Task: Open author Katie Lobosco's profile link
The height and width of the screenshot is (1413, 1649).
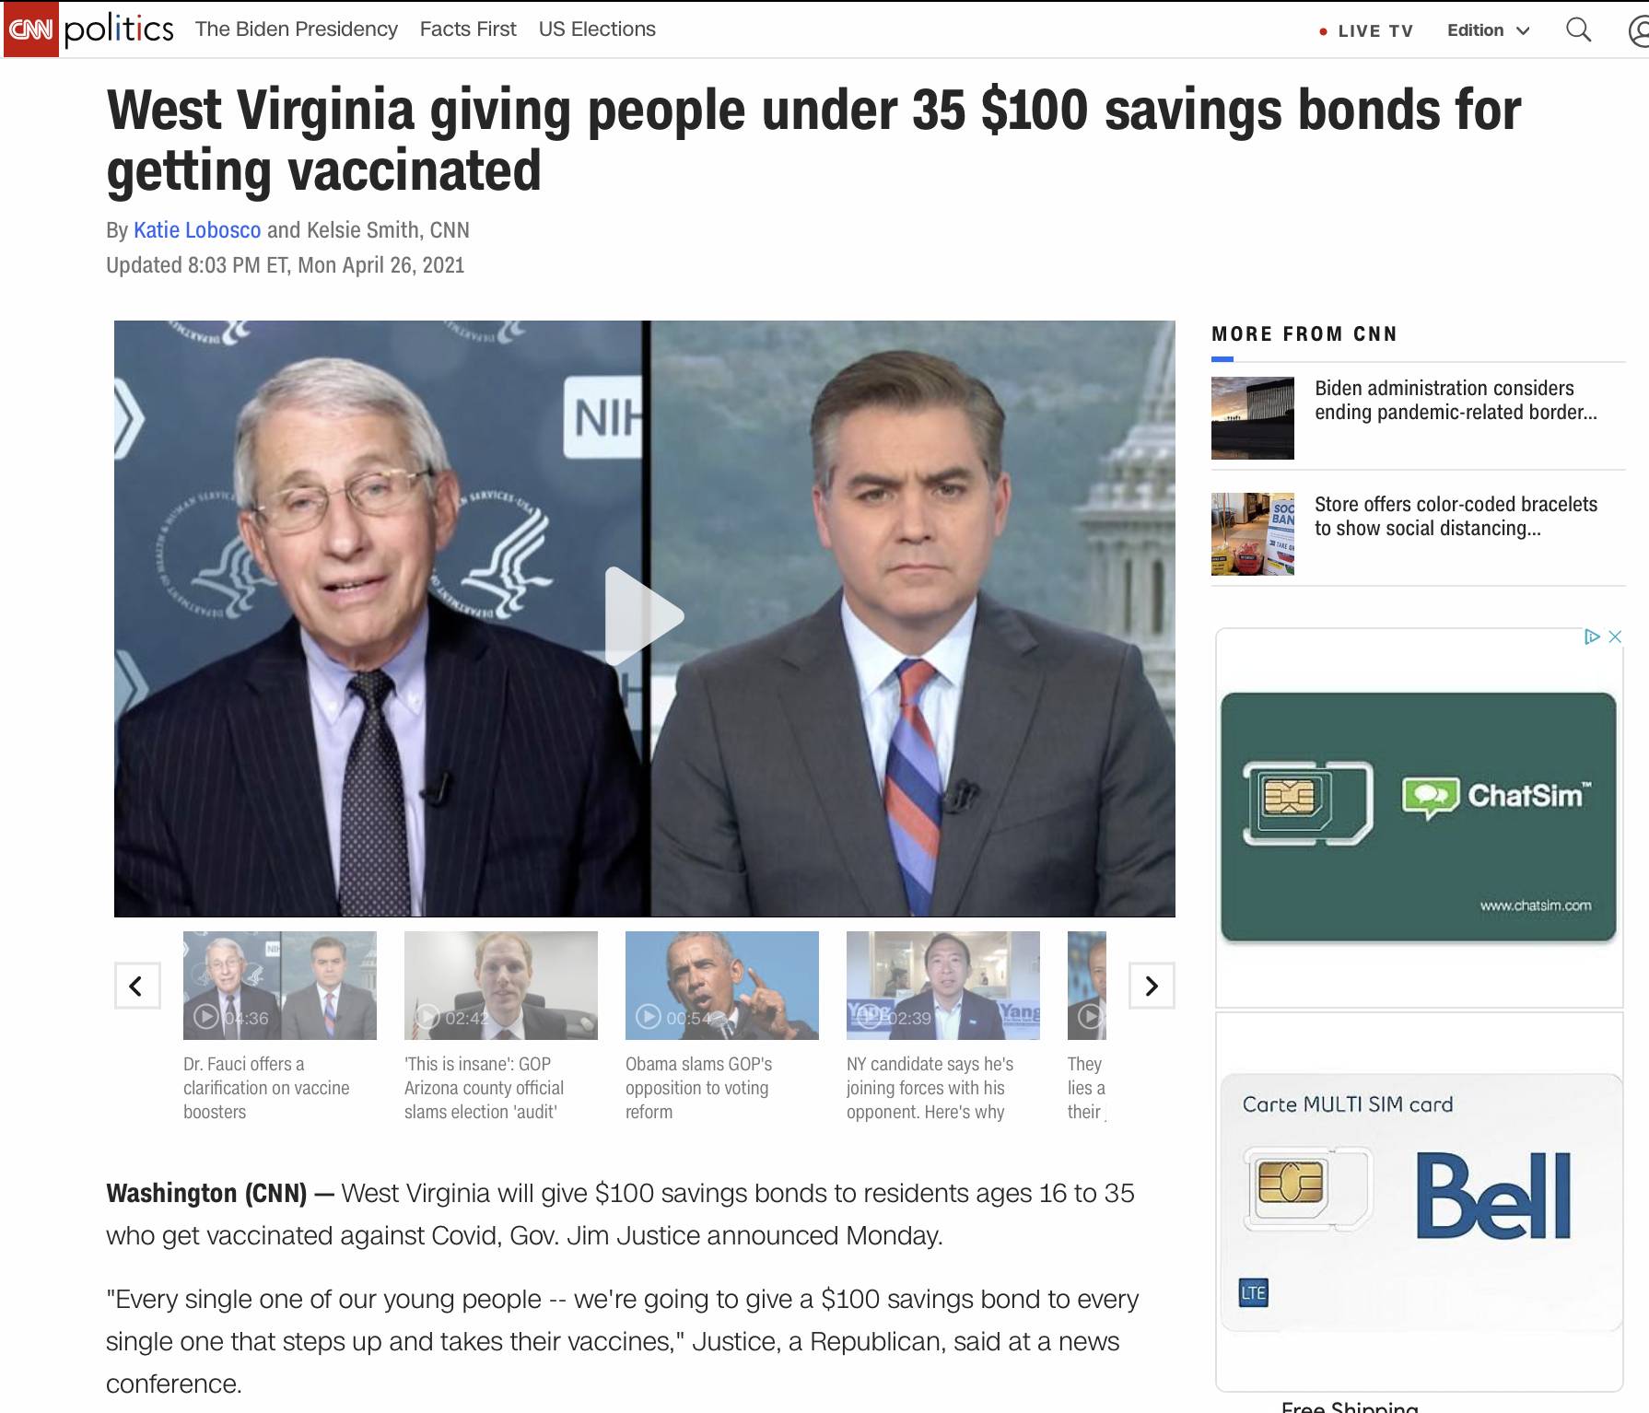Action: click(197, 229)
